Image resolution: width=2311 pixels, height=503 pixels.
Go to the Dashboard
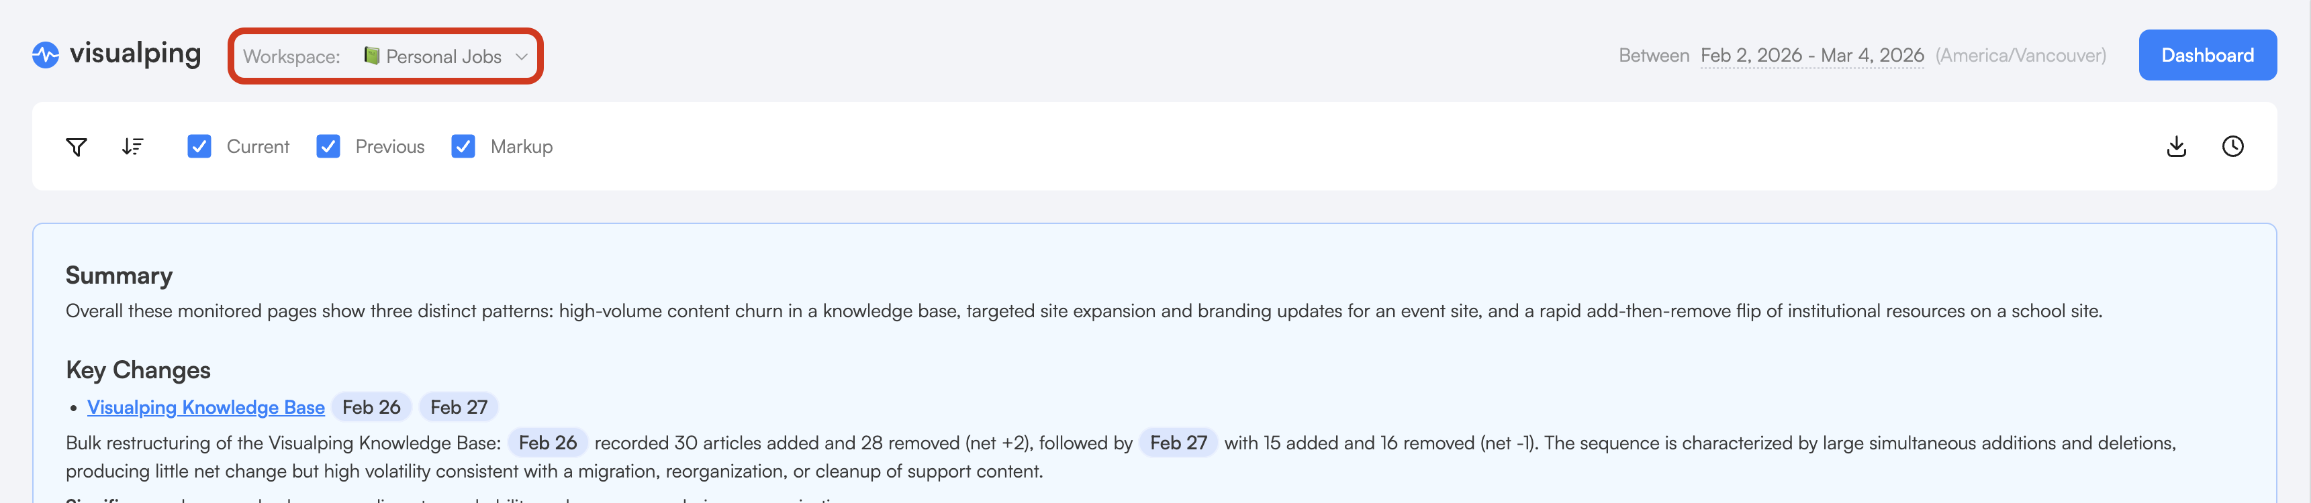[x=2206, y=56]
